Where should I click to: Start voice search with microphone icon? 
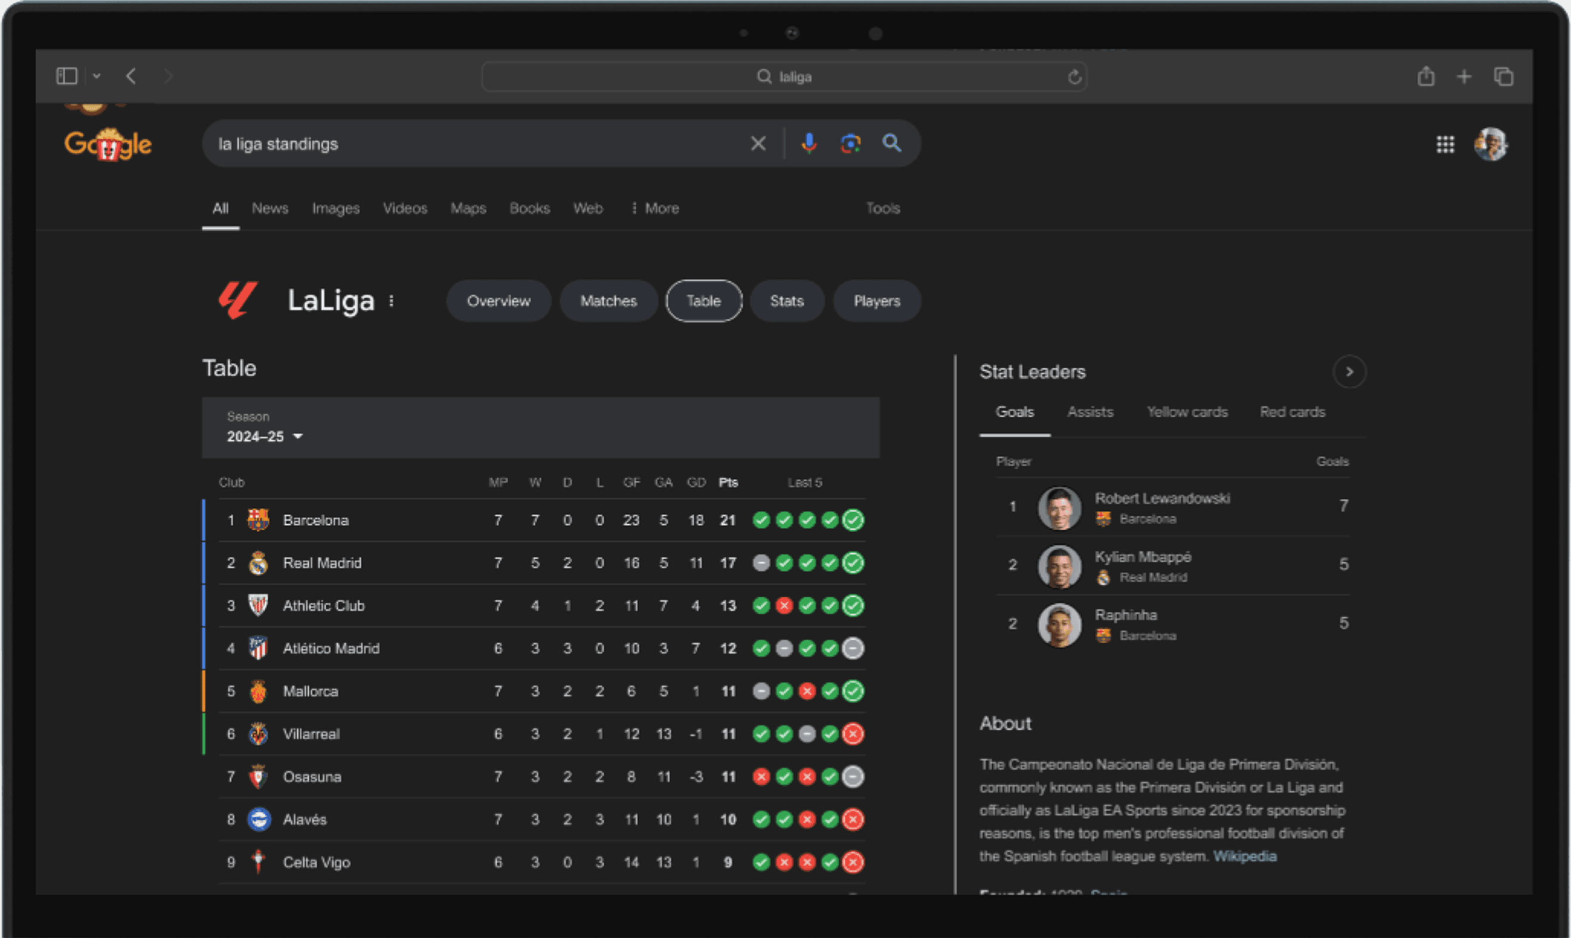coord(809,143)
